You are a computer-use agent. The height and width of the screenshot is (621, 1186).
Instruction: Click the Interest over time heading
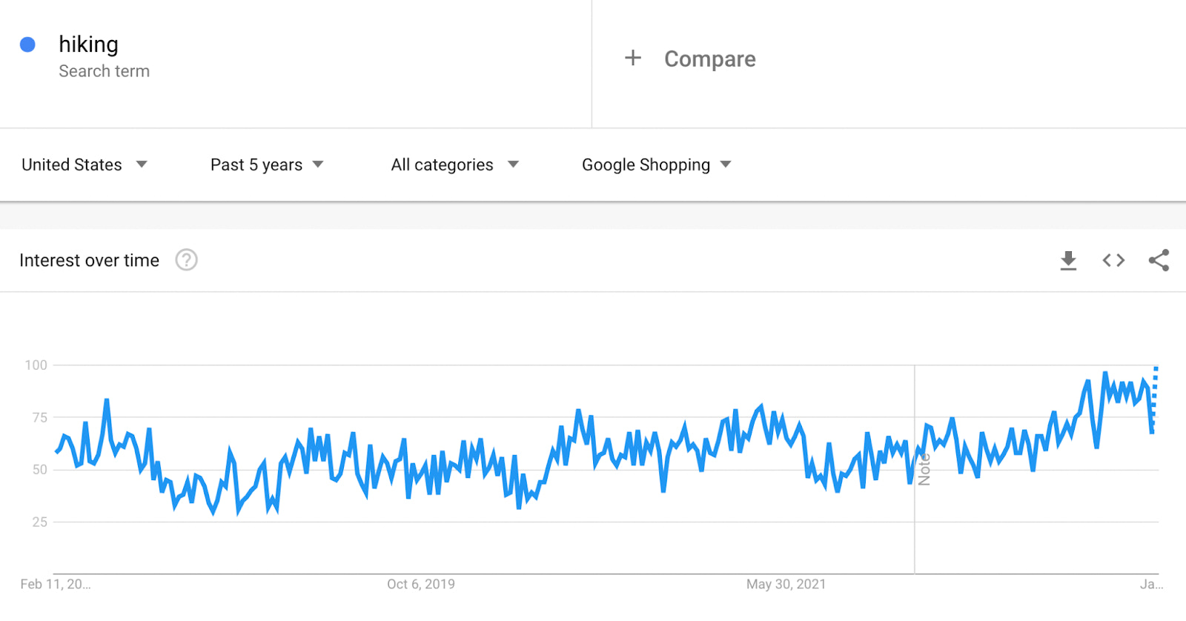pyautogui.click(x=89, y=260)
